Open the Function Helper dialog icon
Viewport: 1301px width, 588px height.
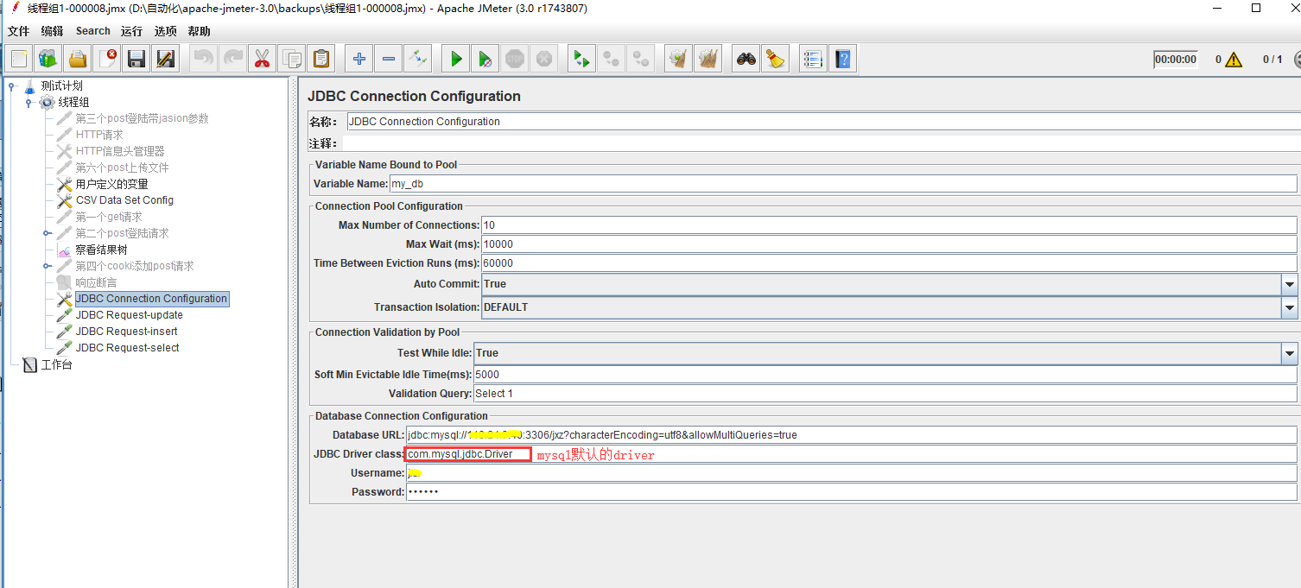click(x=813, y=59)
